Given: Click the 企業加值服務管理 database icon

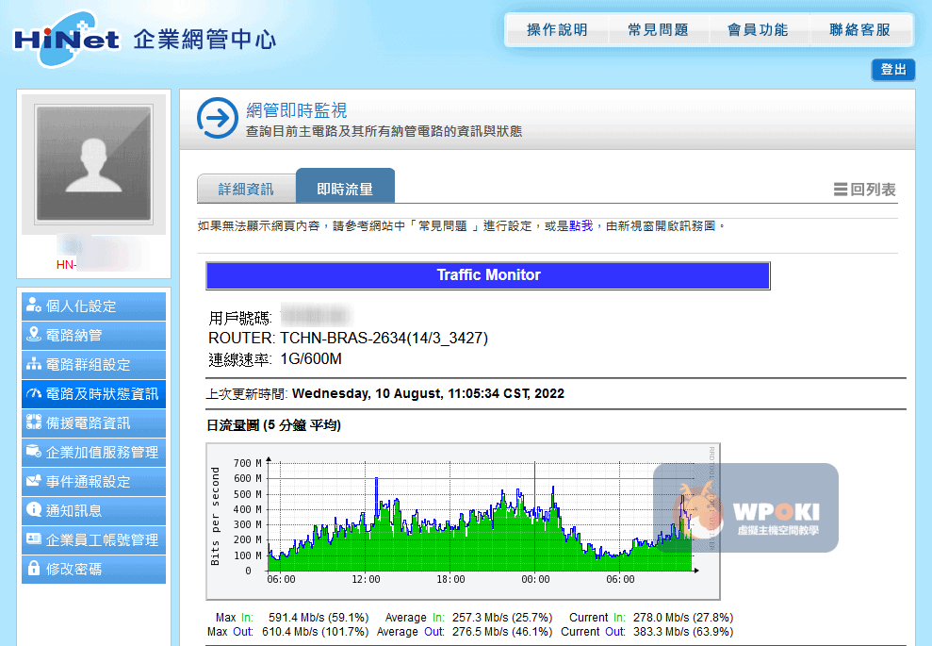Looking at the screenshot, I should tap(34, 452).
